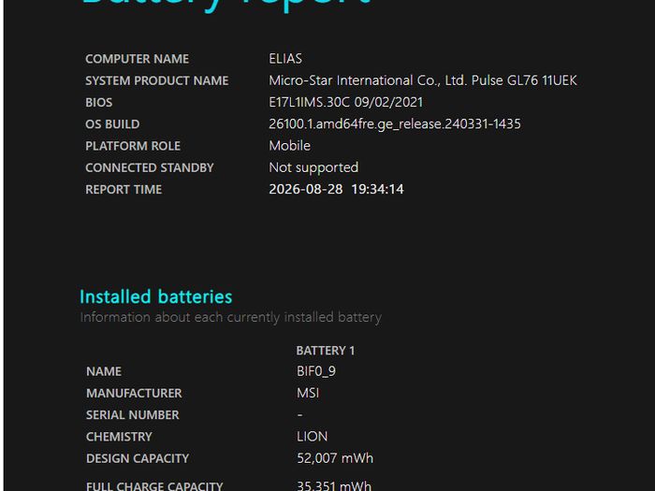655x491 pixels.
Task: Click the serial number dash value
Action: tap(300, 414)
